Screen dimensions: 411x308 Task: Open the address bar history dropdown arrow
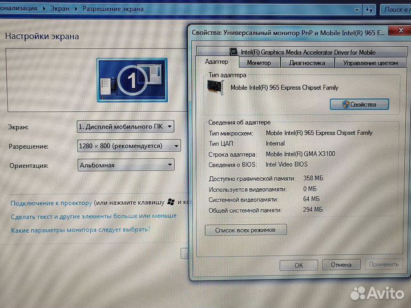356,10
